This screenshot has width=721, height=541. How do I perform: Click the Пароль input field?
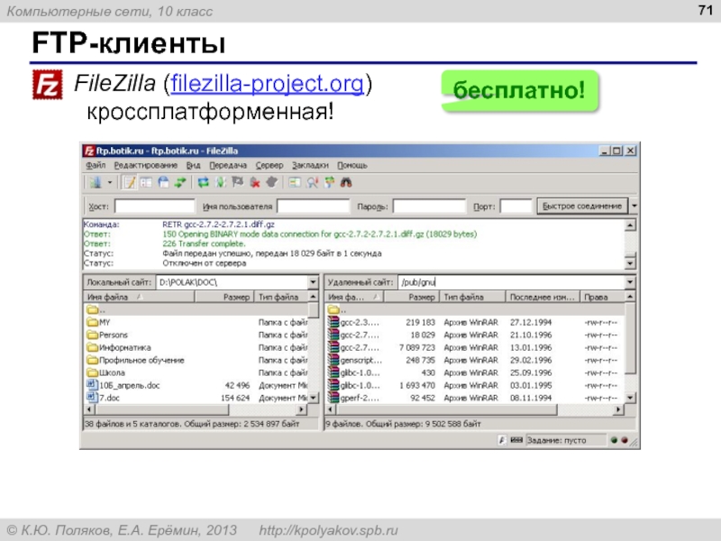coord(430,206)
